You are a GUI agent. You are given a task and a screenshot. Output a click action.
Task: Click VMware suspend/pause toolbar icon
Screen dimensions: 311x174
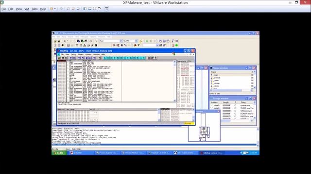52,9
